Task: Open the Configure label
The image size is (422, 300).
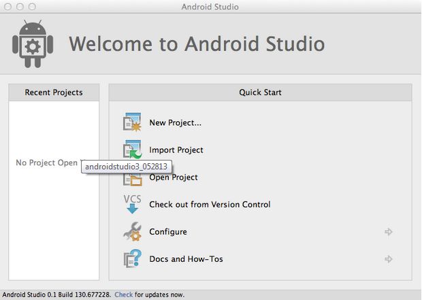Action: click(168, 232)
